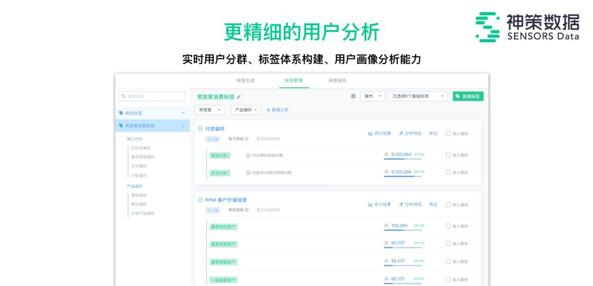Viewport: 593px width, 286px height.
Task: Switch to the 标签组合 tab
Action: coord(337,81)
